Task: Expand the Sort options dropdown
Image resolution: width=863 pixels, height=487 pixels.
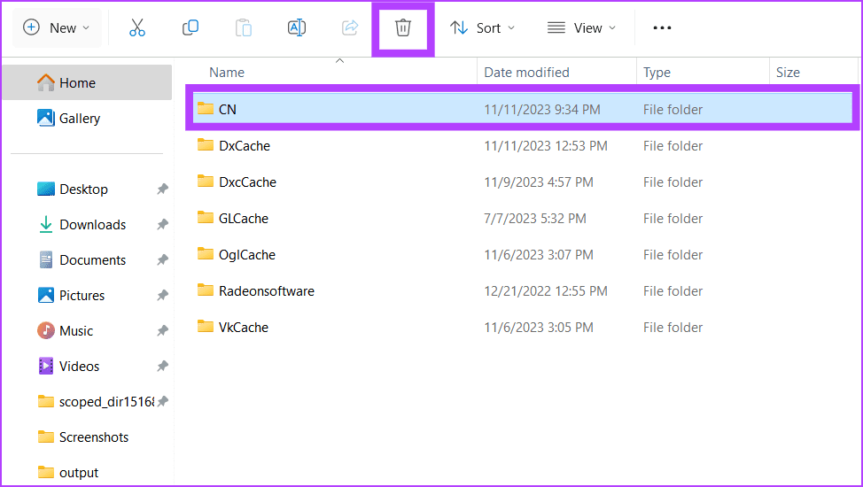Action: click(482, 27)
